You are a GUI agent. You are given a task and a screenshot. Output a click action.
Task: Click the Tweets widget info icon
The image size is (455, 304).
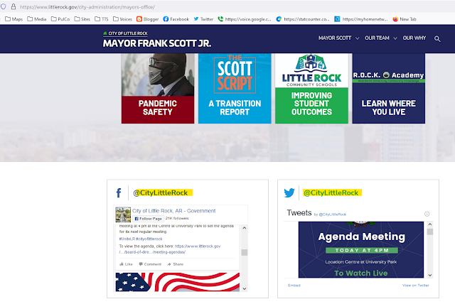[427, 214]
